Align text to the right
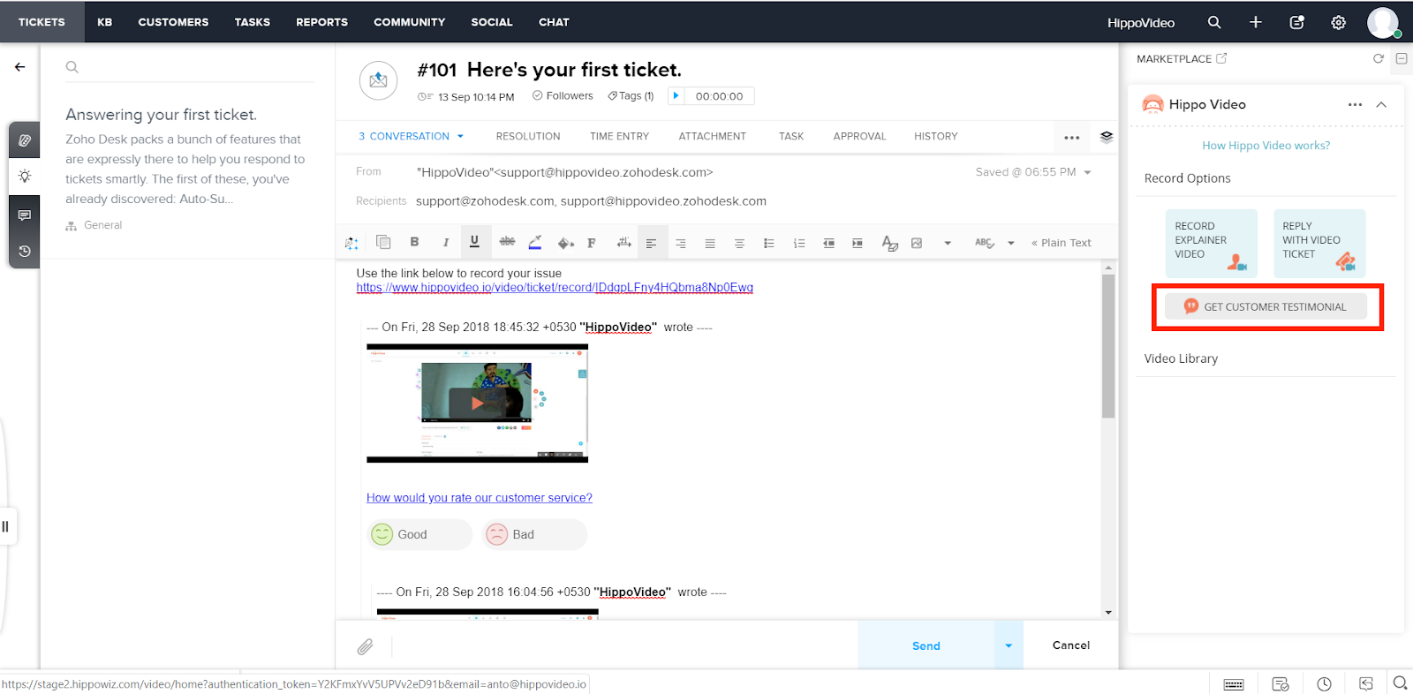The height and width of the screenshot is (694, 1413). [680, 243]
